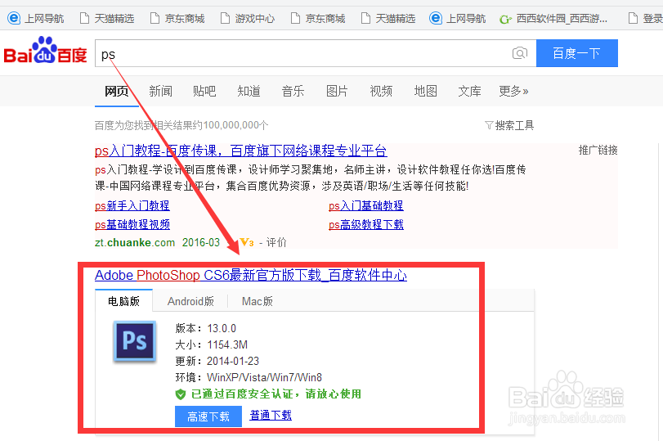Switch to the 图片 tab

pos(337,91)
